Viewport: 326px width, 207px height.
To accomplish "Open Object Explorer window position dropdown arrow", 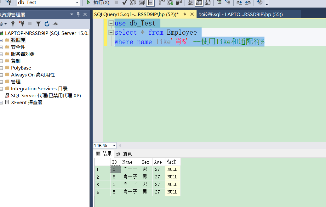I will [72, 14].
